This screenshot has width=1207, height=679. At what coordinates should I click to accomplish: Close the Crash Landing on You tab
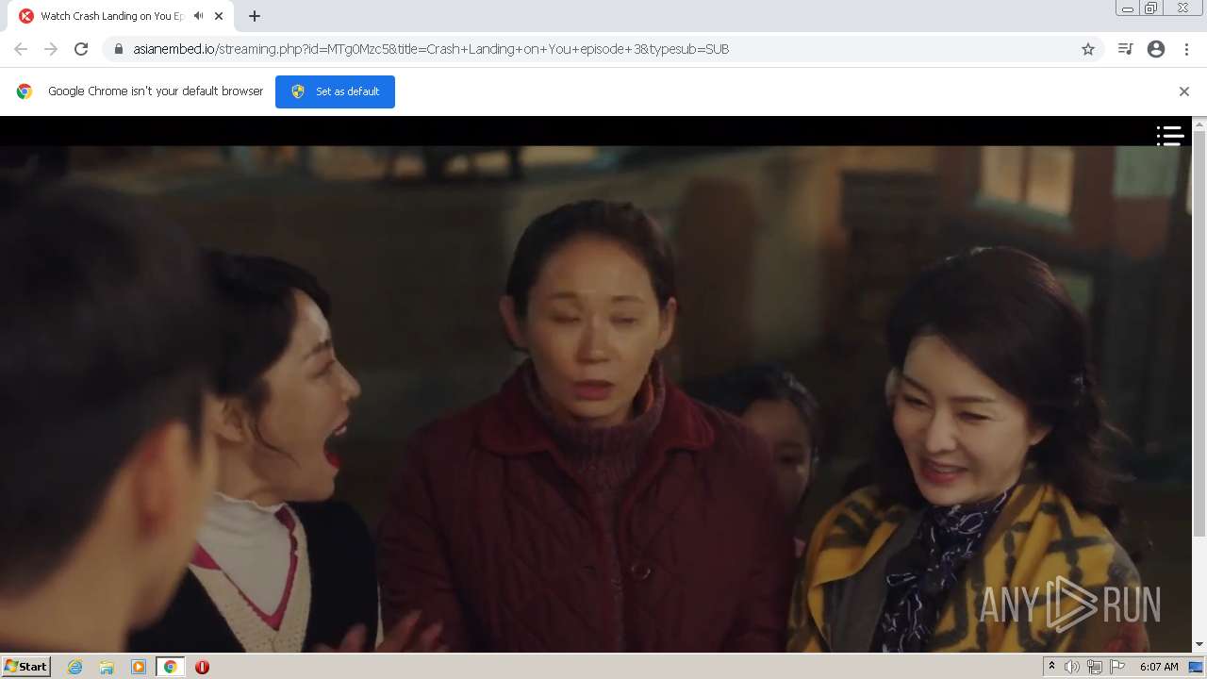tap(219, 16)
